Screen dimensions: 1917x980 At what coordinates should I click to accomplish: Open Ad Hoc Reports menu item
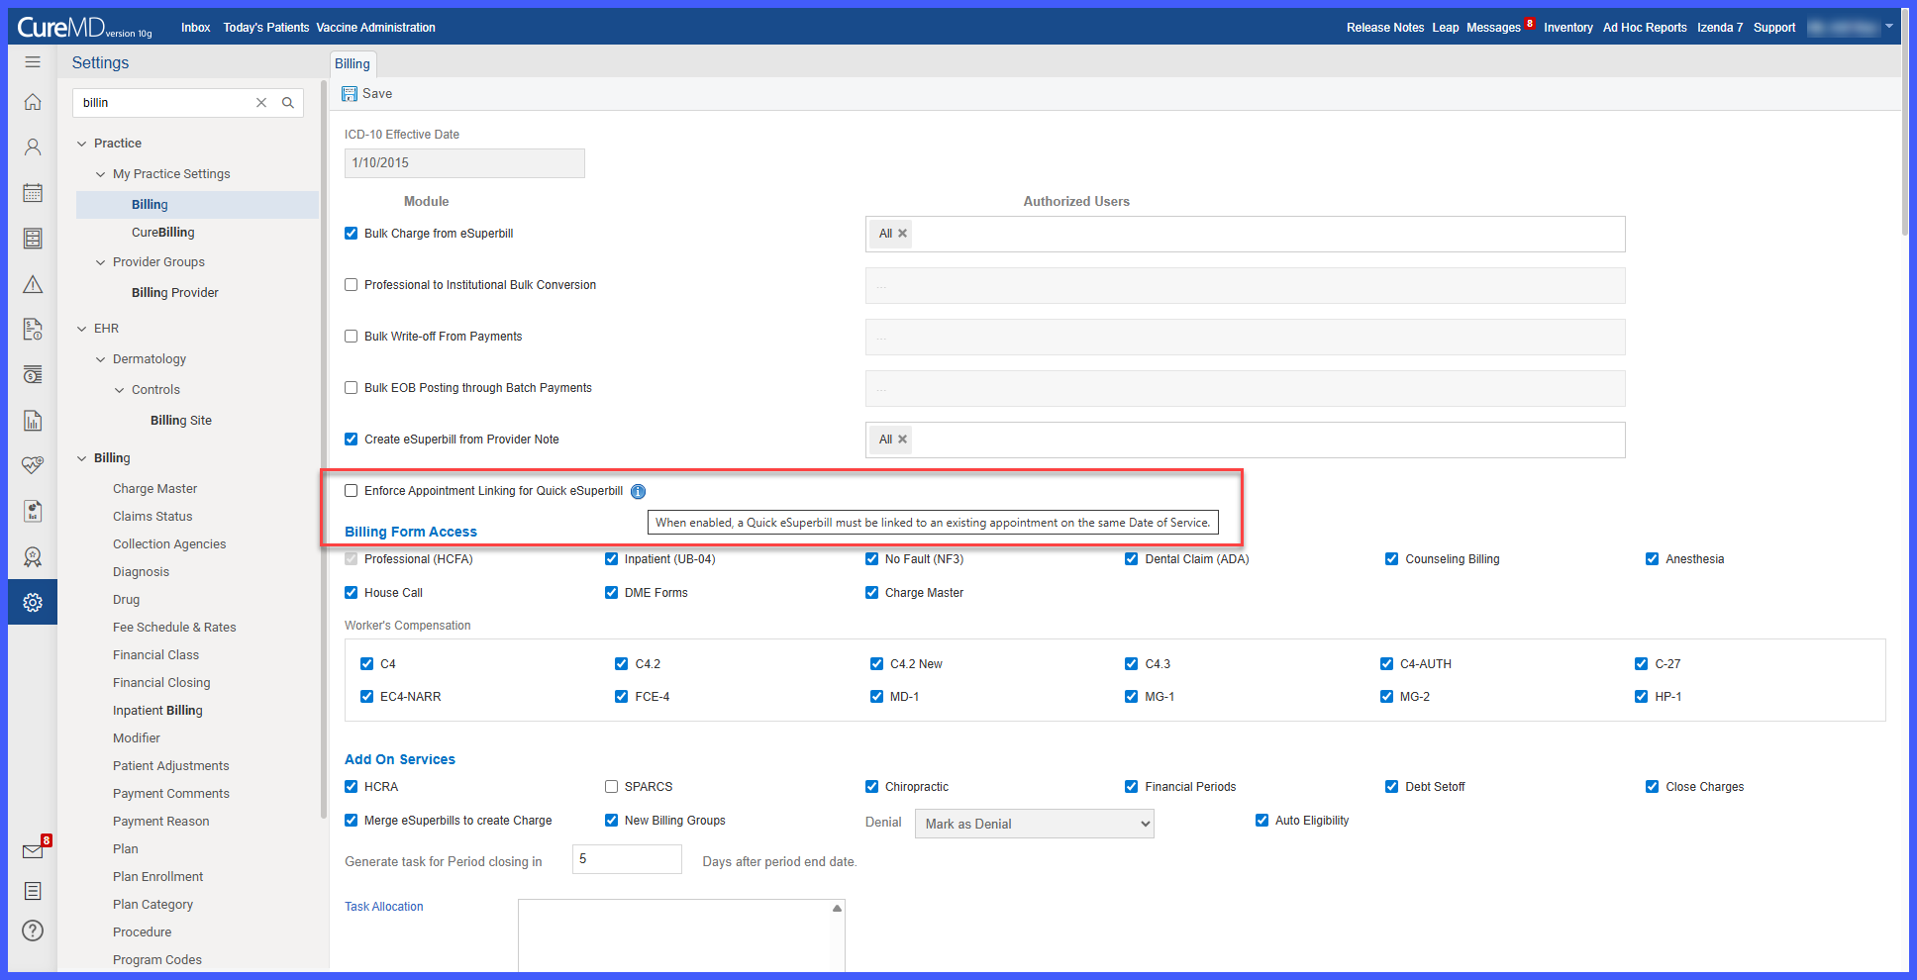[1645, 28]
